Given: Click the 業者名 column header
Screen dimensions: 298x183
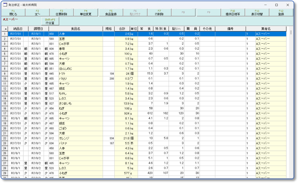Looking at the screenshot, I should tap(266, 29).
